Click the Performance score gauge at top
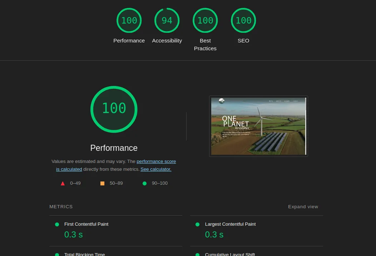The width and height of the screenshot is (376, 256). pyautogui.click(x=129, y=21)
